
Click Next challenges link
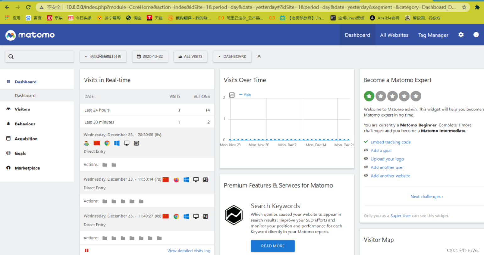click(x=427, y=197)
